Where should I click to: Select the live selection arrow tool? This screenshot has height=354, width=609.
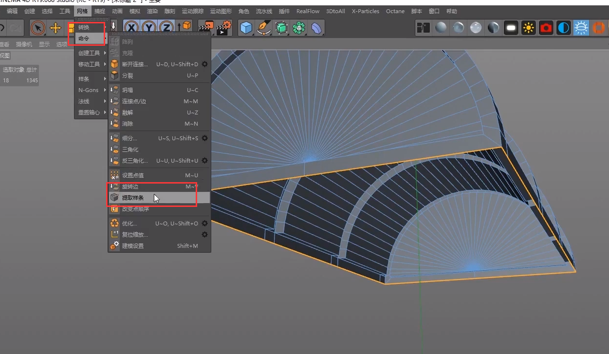click(38, 28)
